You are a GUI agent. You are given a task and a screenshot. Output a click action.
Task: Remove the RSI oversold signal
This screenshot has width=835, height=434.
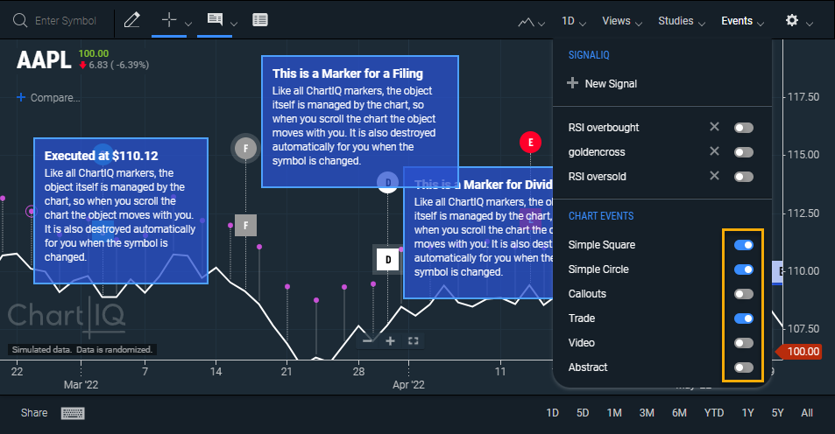714,176
